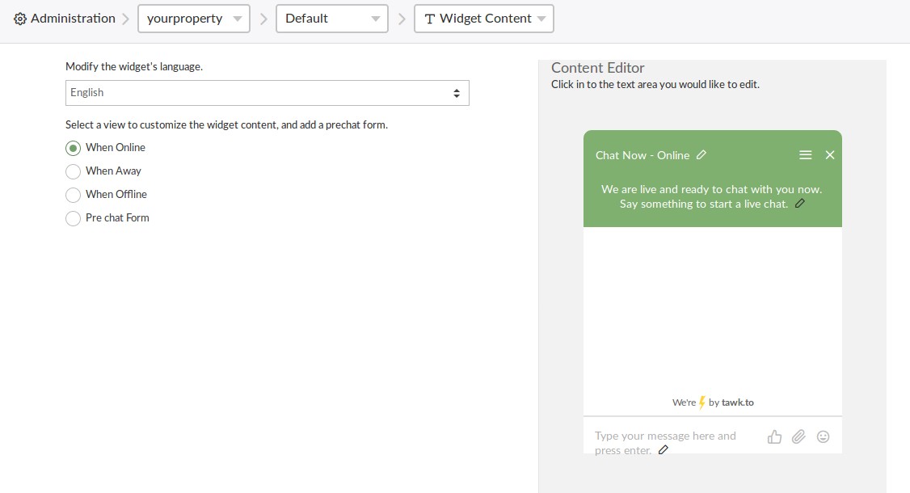Select the When Online radio option
The height and width of the screenshot is (493, 910).
pos(73,148)
